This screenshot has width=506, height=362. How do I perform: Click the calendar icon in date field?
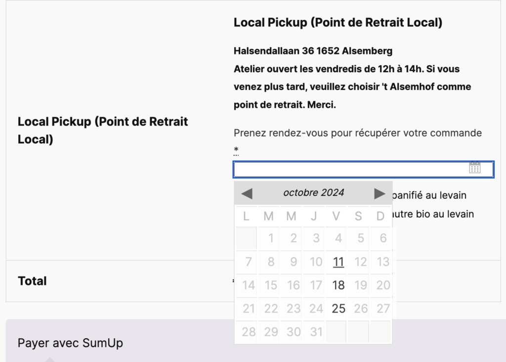(475, 168)
